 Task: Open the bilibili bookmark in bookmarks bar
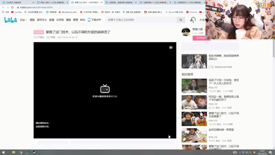click(51, 12)
